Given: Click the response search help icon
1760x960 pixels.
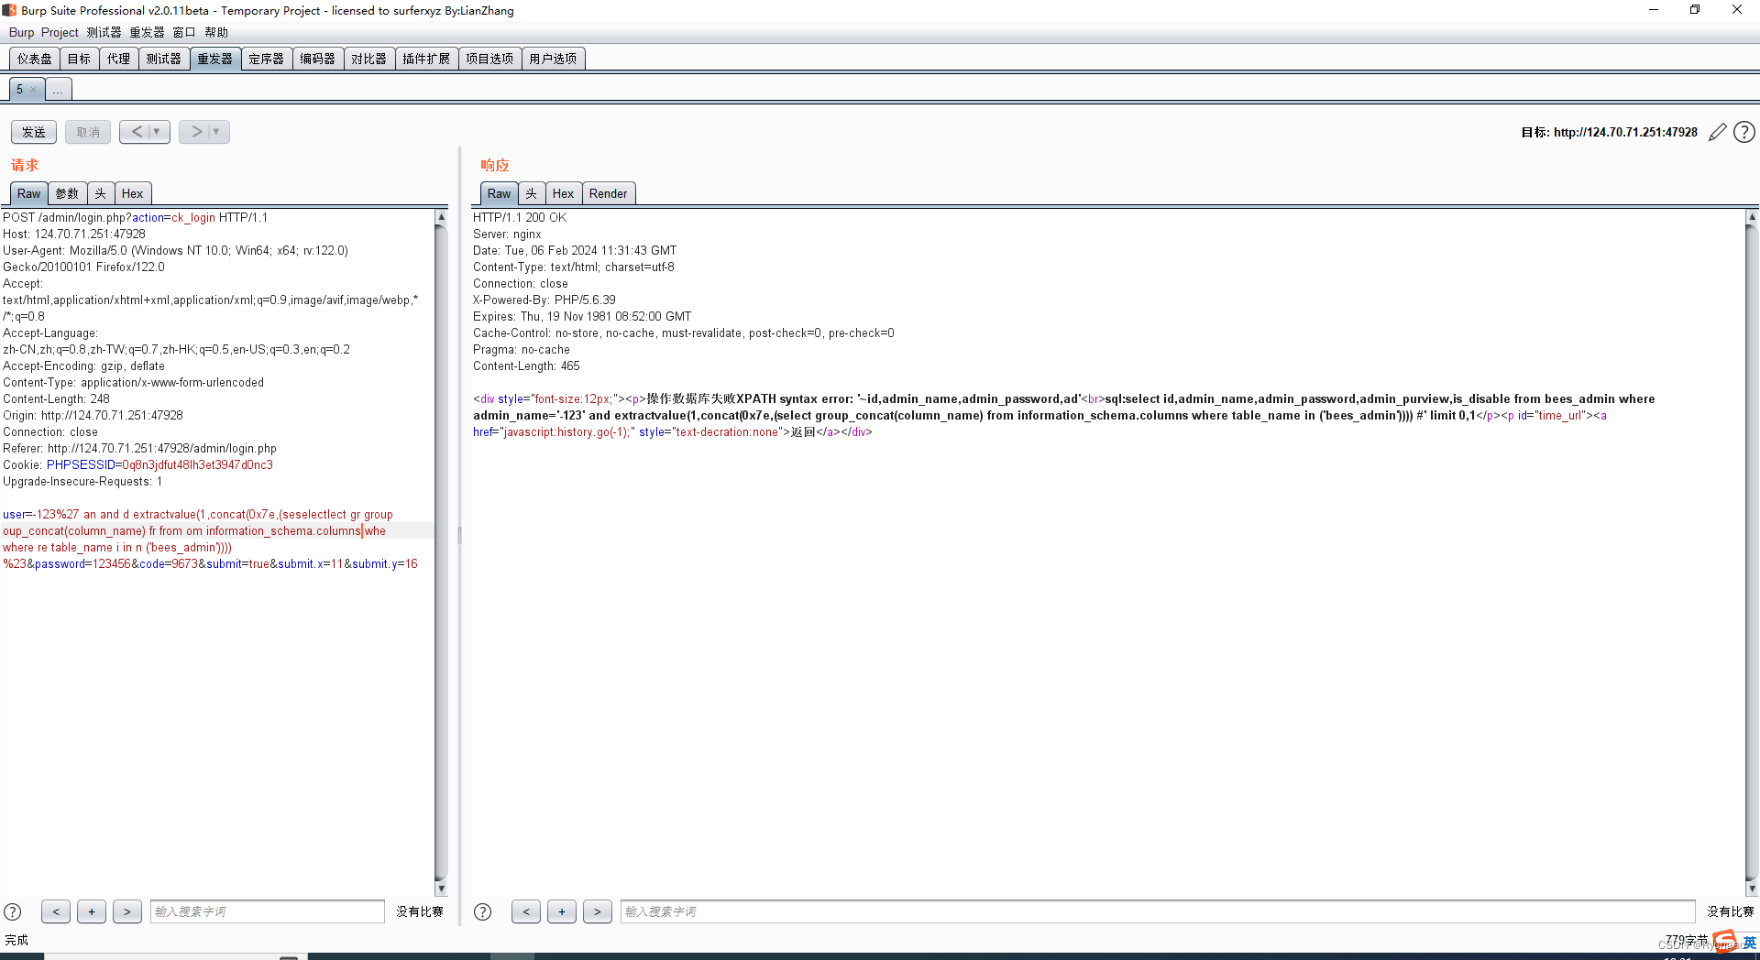Looking at the screenshot, I should pos(482,911).
